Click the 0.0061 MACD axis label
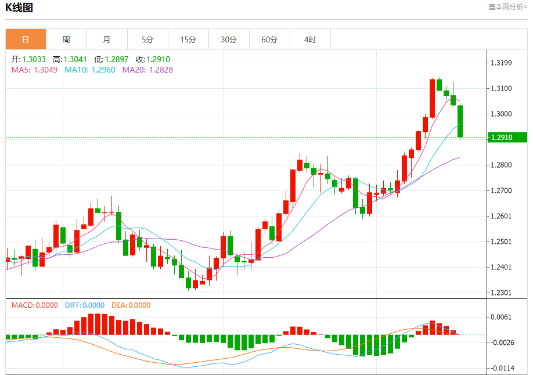533x375 pixels. [x=501, y=317]
